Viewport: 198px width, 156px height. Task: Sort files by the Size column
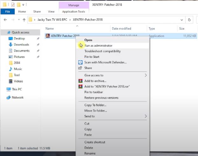pos(182,29)
